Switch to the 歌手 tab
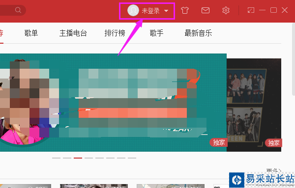The image size is (295, 188). (156, 33)
